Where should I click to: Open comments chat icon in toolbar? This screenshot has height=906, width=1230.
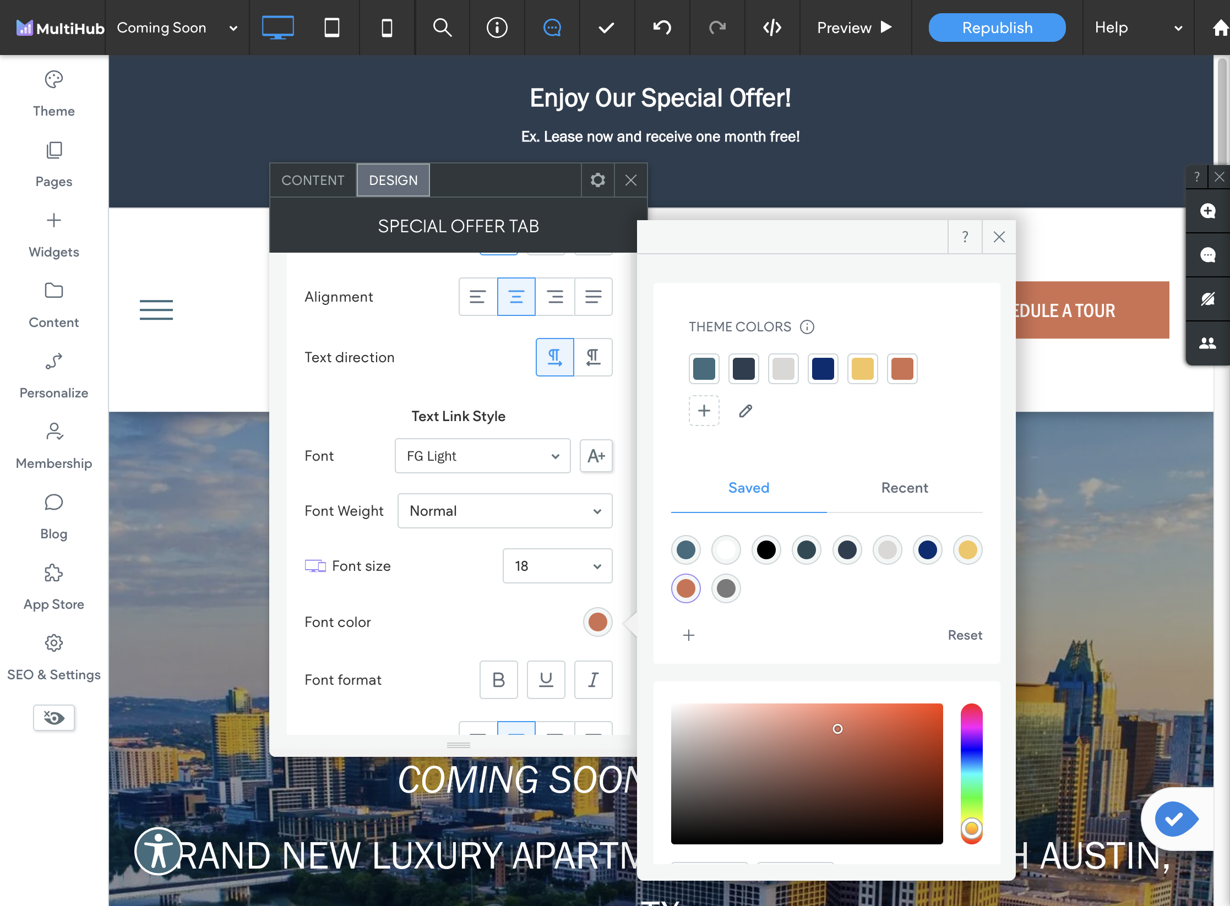(x=552, y=28)
